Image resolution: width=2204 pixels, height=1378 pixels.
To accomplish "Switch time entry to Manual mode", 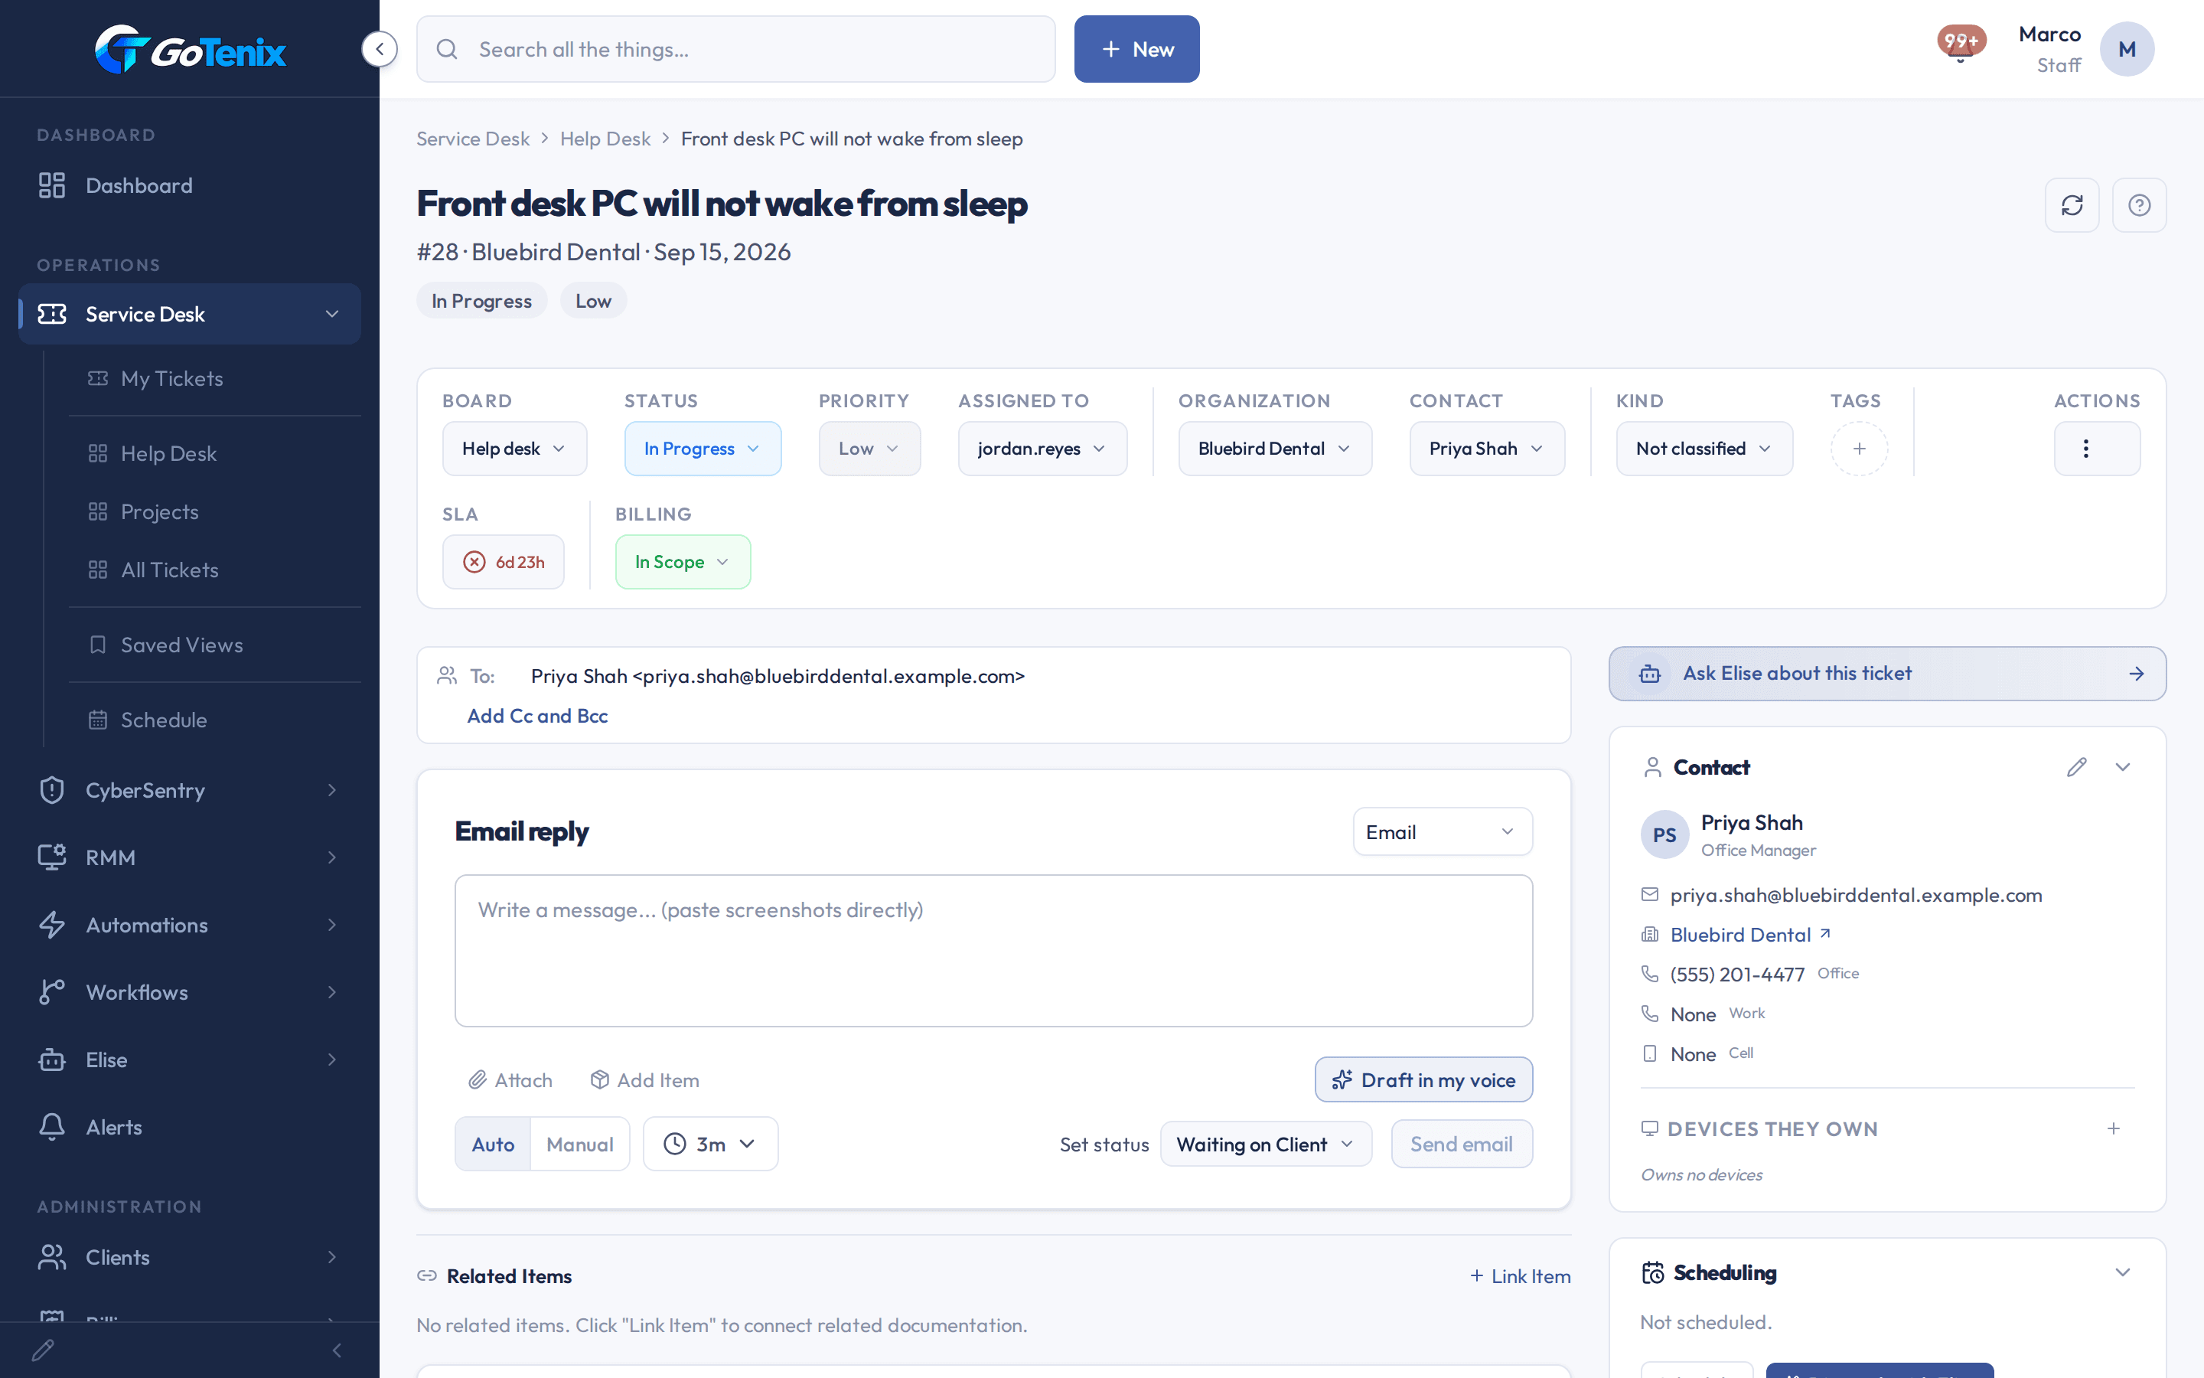I will click(580, 1144).
